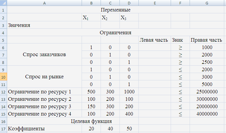Image resolution: width=226 pixels, height=133 pixels.
Task: Click value 1000 in resource 1 row
Action: (129, 92)
